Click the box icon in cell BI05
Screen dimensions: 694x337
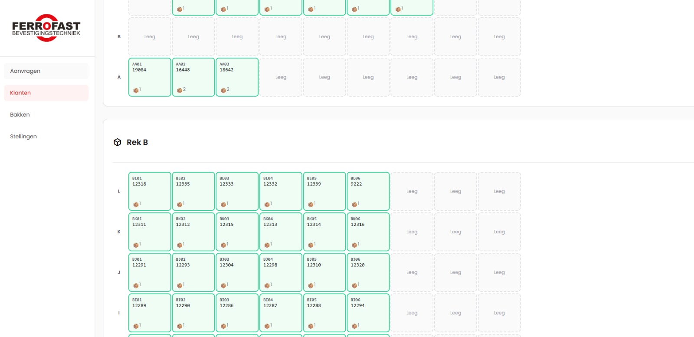[310, 326]
